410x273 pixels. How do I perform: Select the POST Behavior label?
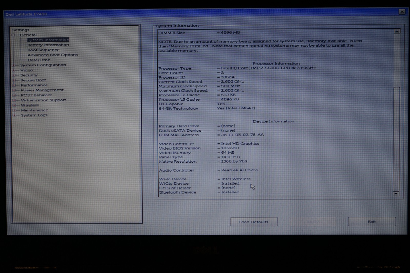(x=36, y=95)
